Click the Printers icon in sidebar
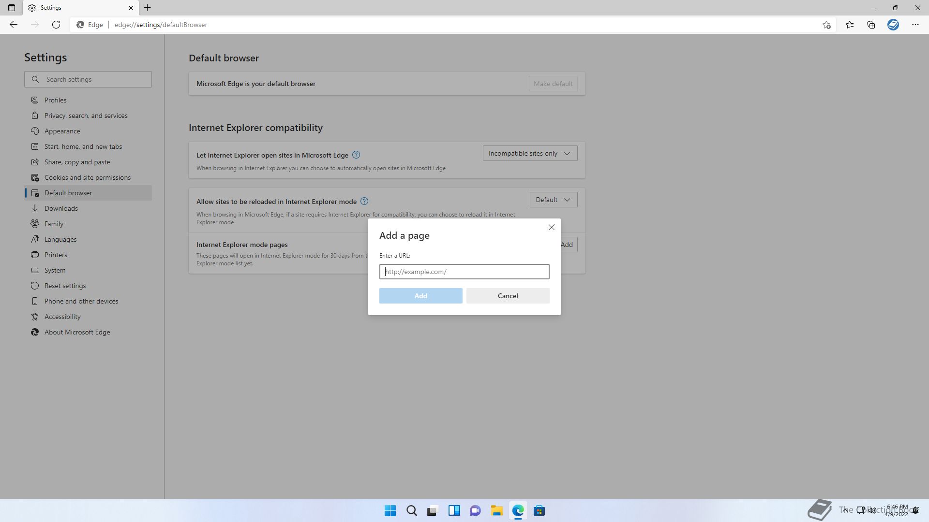929x522 pixels. click(x=35, y=255)
